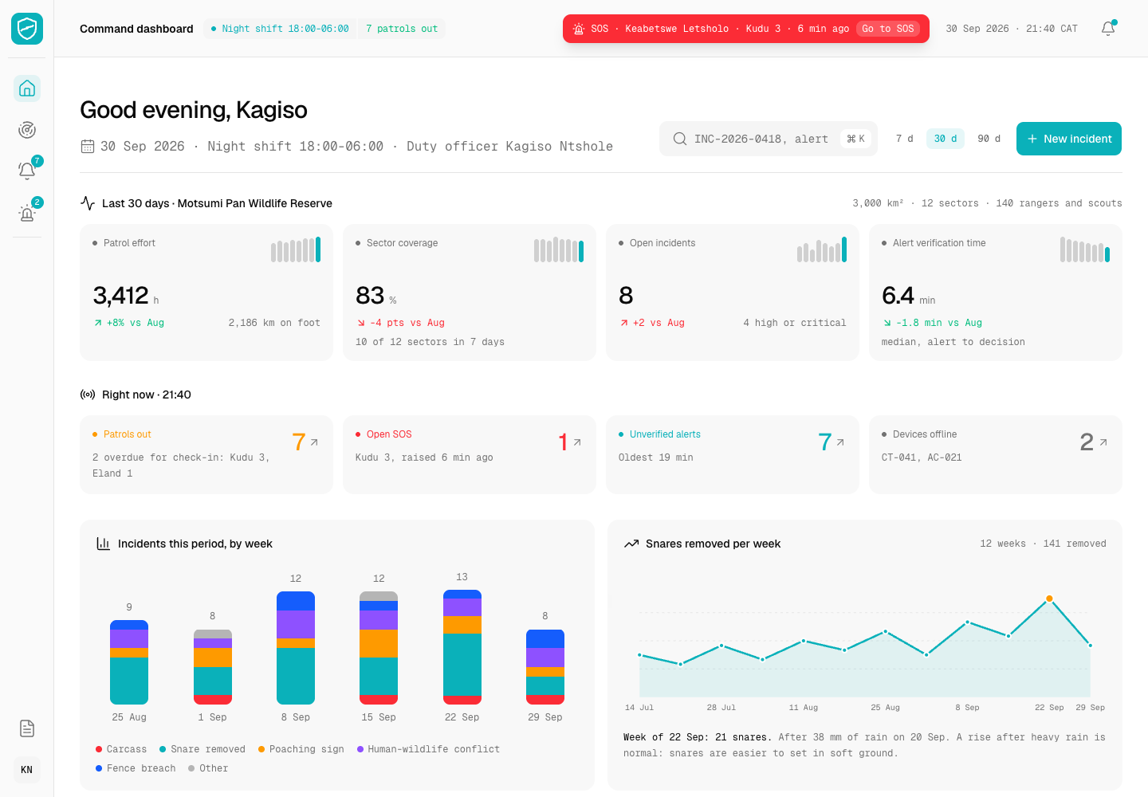Open the Open SOS card arrow icon
1148x797 pixels.
click(577, 442)
